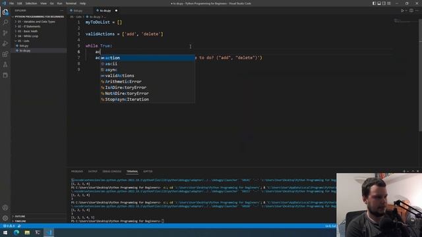
Task: Switch to Terminal panel tab
Action: click(132, 171)
